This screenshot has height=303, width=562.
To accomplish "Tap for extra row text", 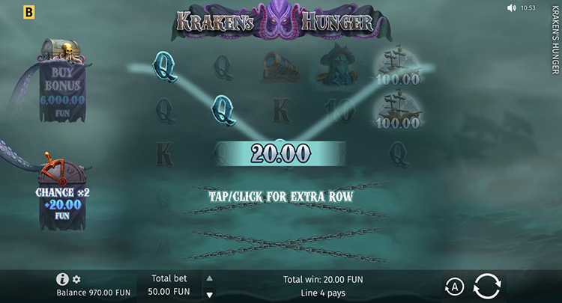I will (281, 197).
